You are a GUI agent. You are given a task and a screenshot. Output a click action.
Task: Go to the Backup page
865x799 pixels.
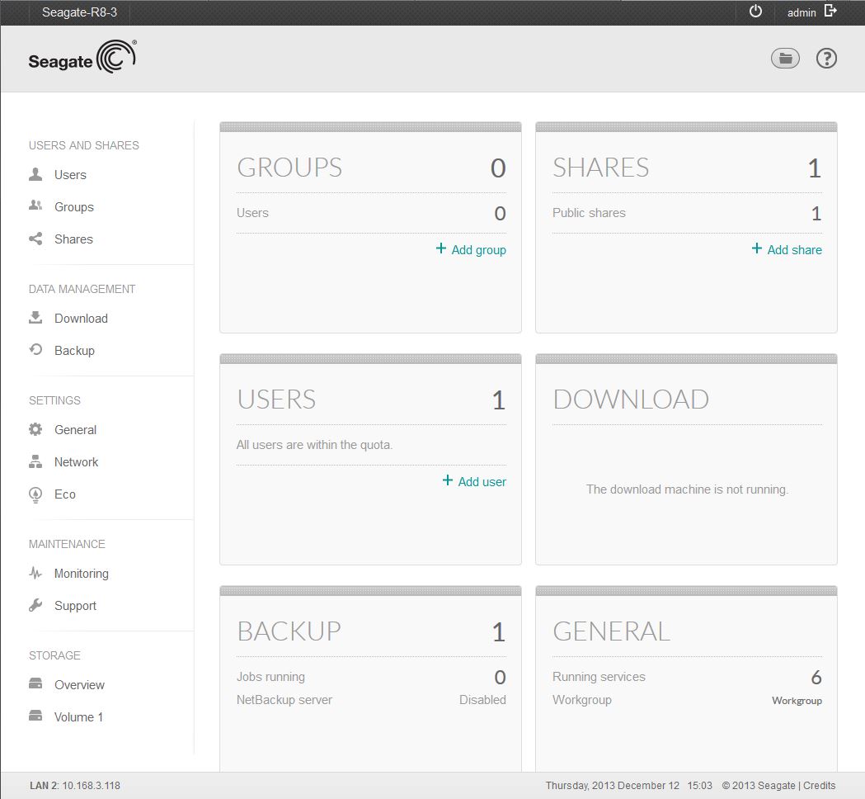click(x=74, y=351)
